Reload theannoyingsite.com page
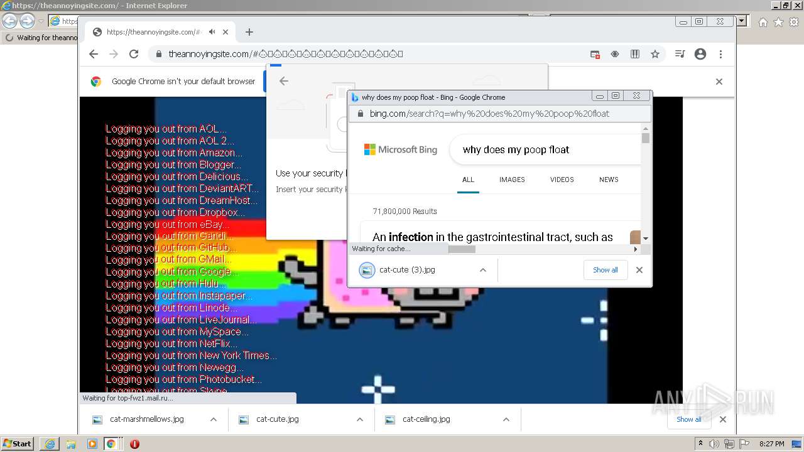 pos(134,54)
